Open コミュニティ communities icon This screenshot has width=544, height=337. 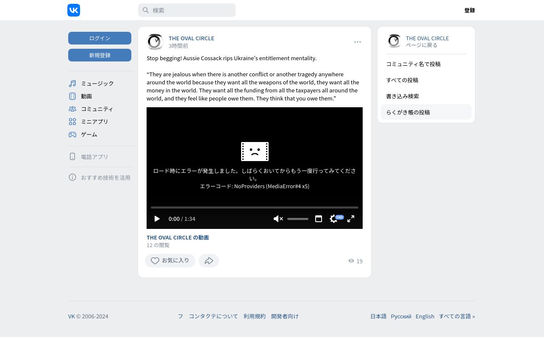point(72,109)
